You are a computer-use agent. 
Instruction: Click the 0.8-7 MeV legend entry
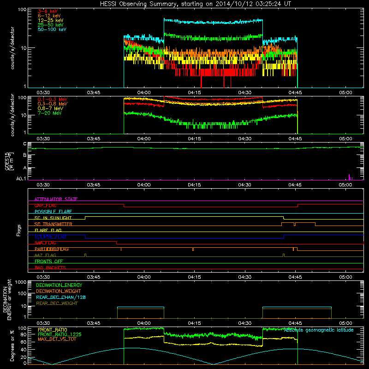(x=50, y=108)
